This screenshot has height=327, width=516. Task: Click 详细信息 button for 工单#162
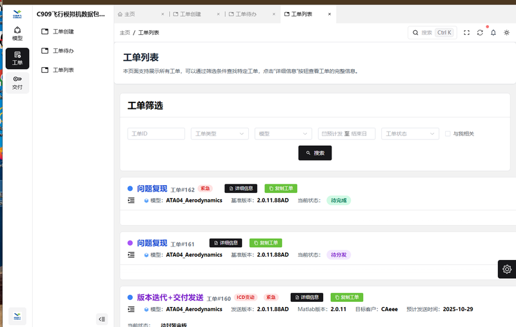click(x=241, y=188)
